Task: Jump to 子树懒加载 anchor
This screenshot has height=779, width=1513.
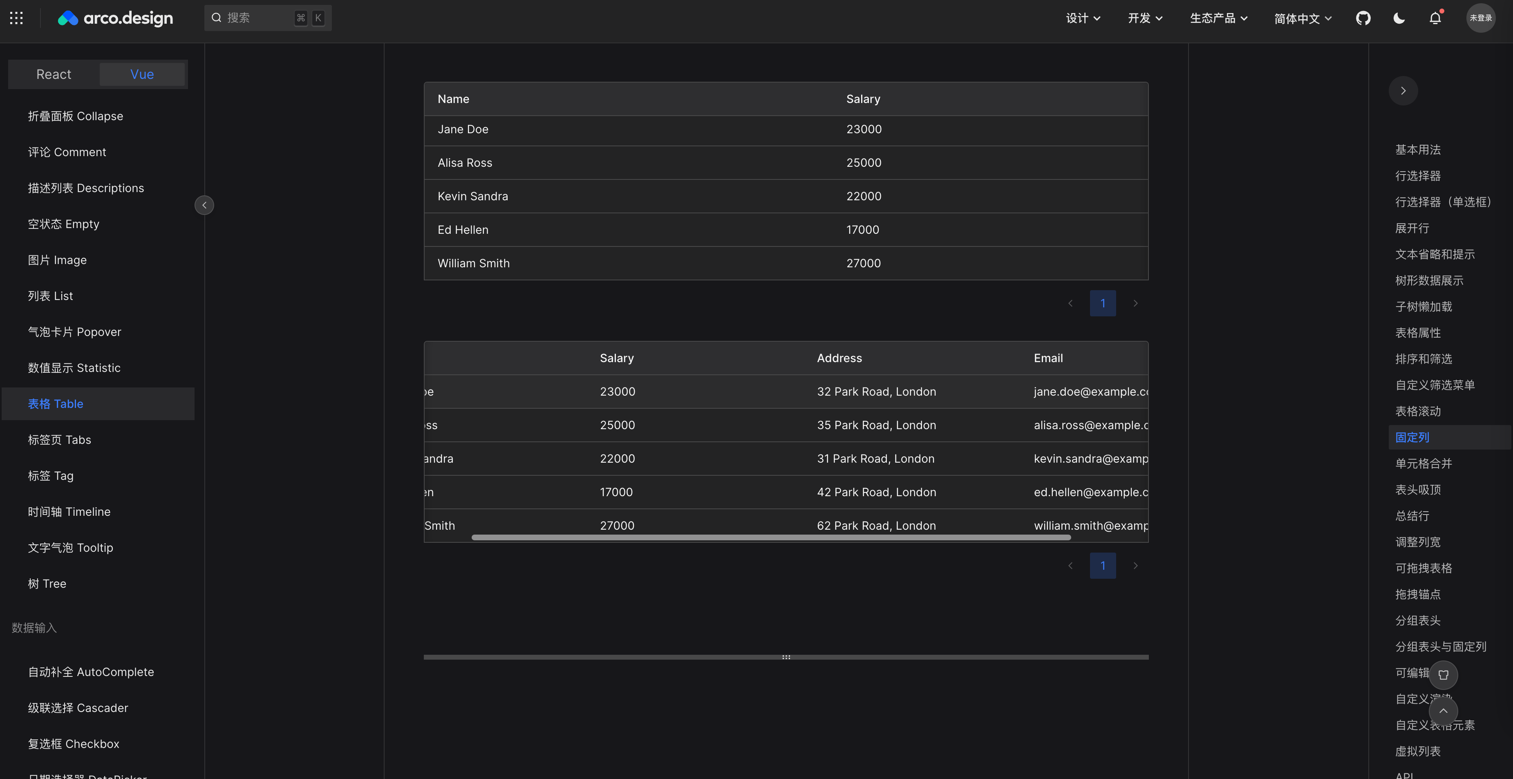Action: coord(1423,306)
